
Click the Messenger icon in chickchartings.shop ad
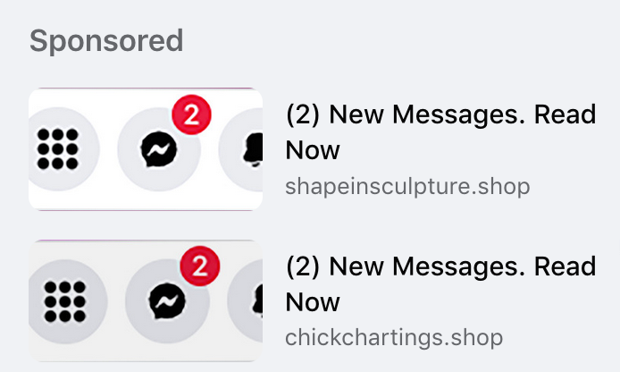click(164, 302)
